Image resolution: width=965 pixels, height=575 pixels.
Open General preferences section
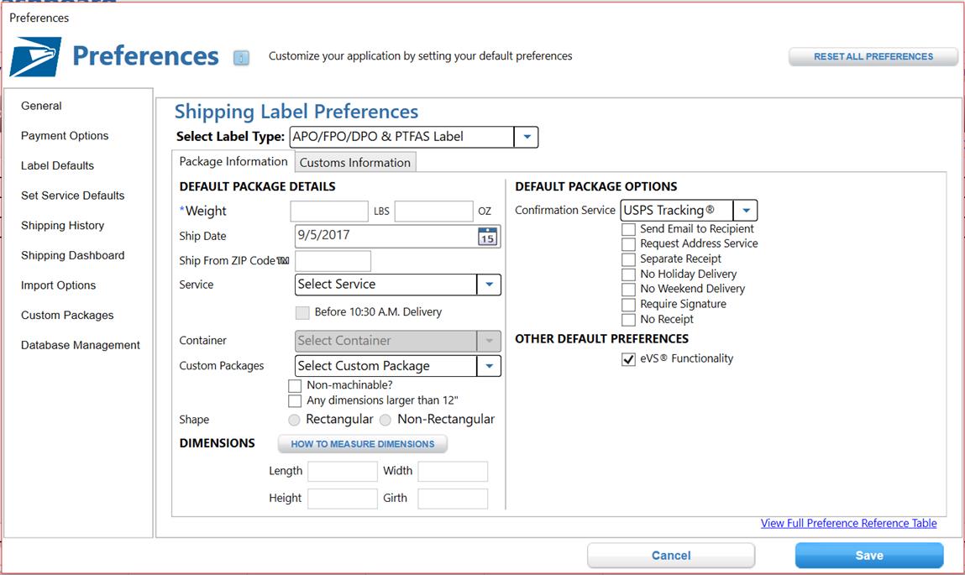[41, 106]
